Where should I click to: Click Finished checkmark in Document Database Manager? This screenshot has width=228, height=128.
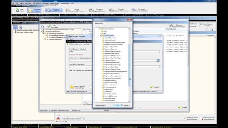point(180,107)
